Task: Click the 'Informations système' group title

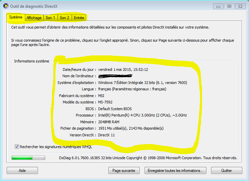Action: tap(32, 61)
